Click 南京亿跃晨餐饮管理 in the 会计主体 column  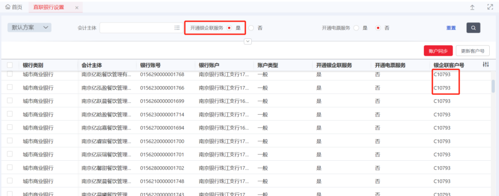pyautogui.click(x=106, y=101)
